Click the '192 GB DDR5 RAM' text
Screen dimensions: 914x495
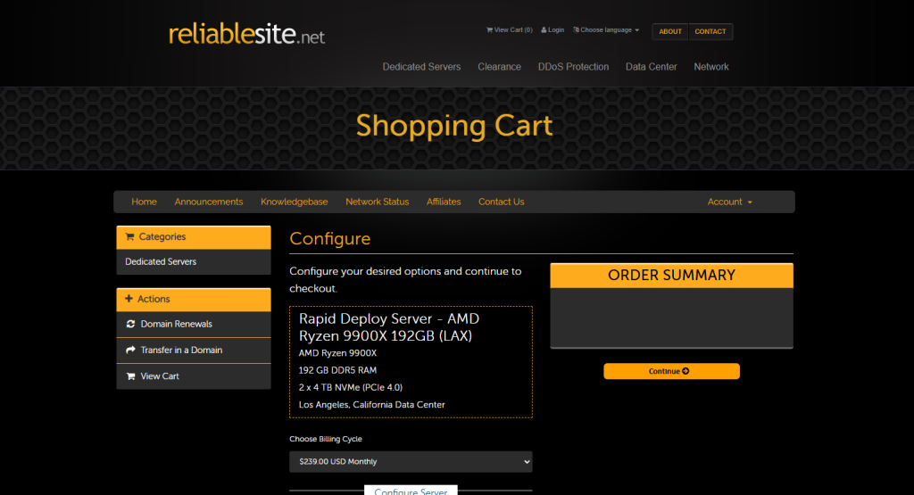[337, 370]
